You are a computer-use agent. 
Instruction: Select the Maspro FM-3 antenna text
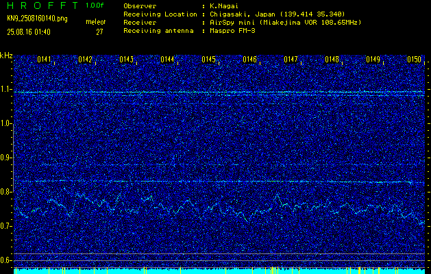click(232, 31)
